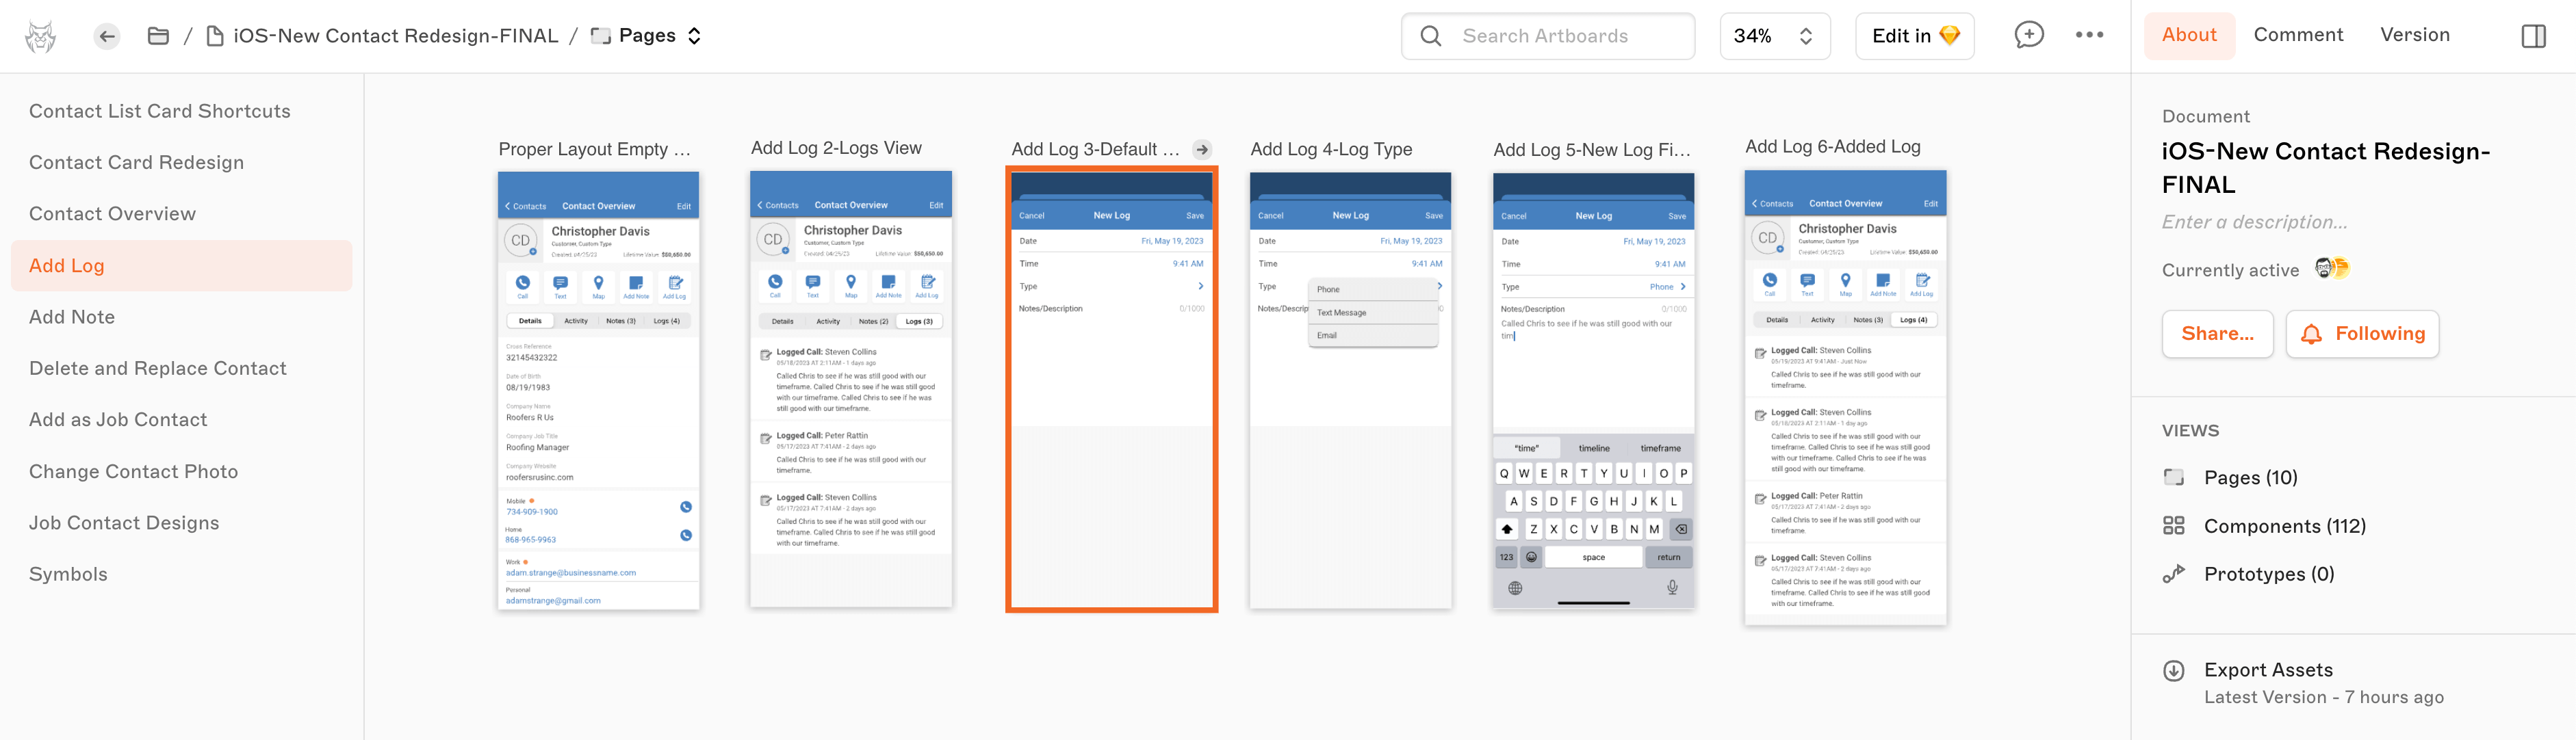Open the three-dots more options menu
Viewport: 2576px width, 740px height.
point(2089,35)
